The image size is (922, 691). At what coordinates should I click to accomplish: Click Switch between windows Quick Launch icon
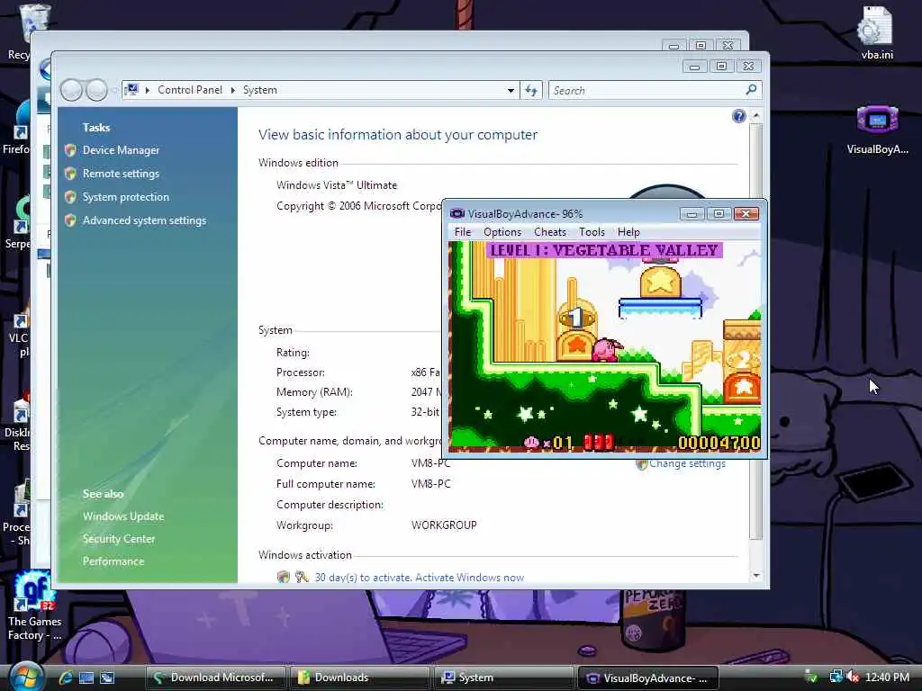tap(107, 678)
